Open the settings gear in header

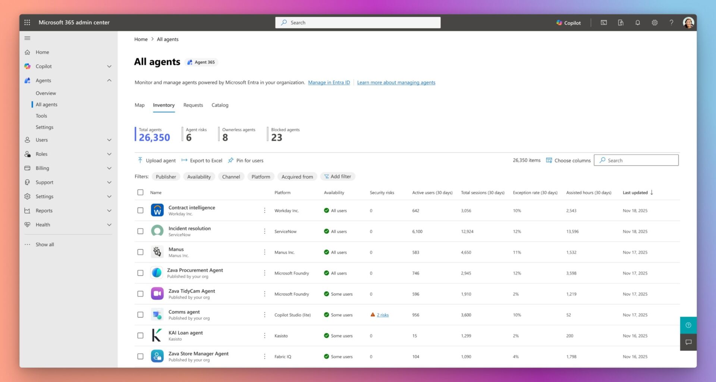pos(654,23)
